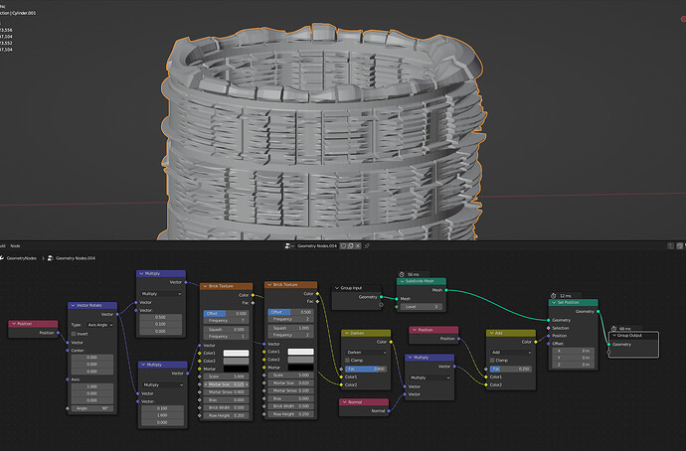
Task: Click the GeometryNodes modifier icon in breadcrumb
Action: click(2, 258)
